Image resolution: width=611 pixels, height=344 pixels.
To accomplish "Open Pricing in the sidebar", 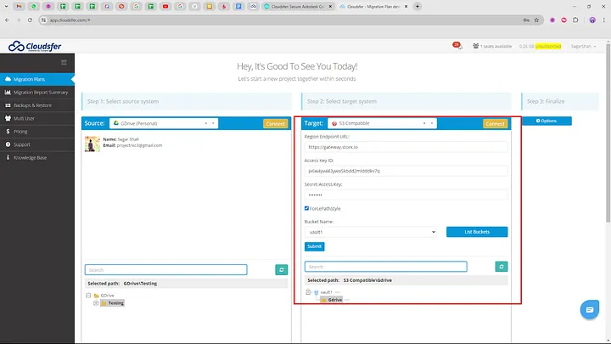I will pyautogui.click(x=37, y=132).
